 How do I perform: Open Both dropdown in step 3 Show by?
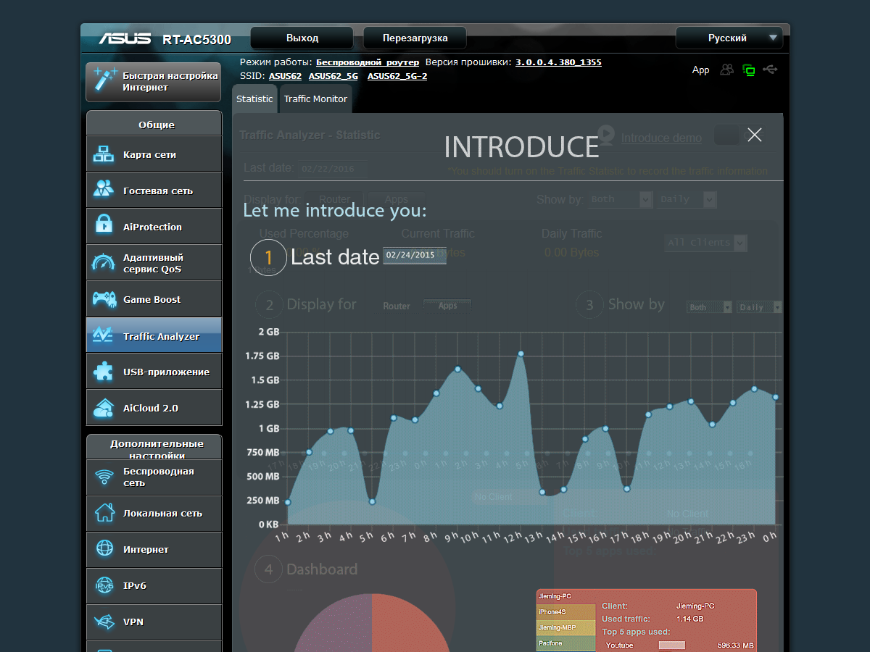[710, 307]
